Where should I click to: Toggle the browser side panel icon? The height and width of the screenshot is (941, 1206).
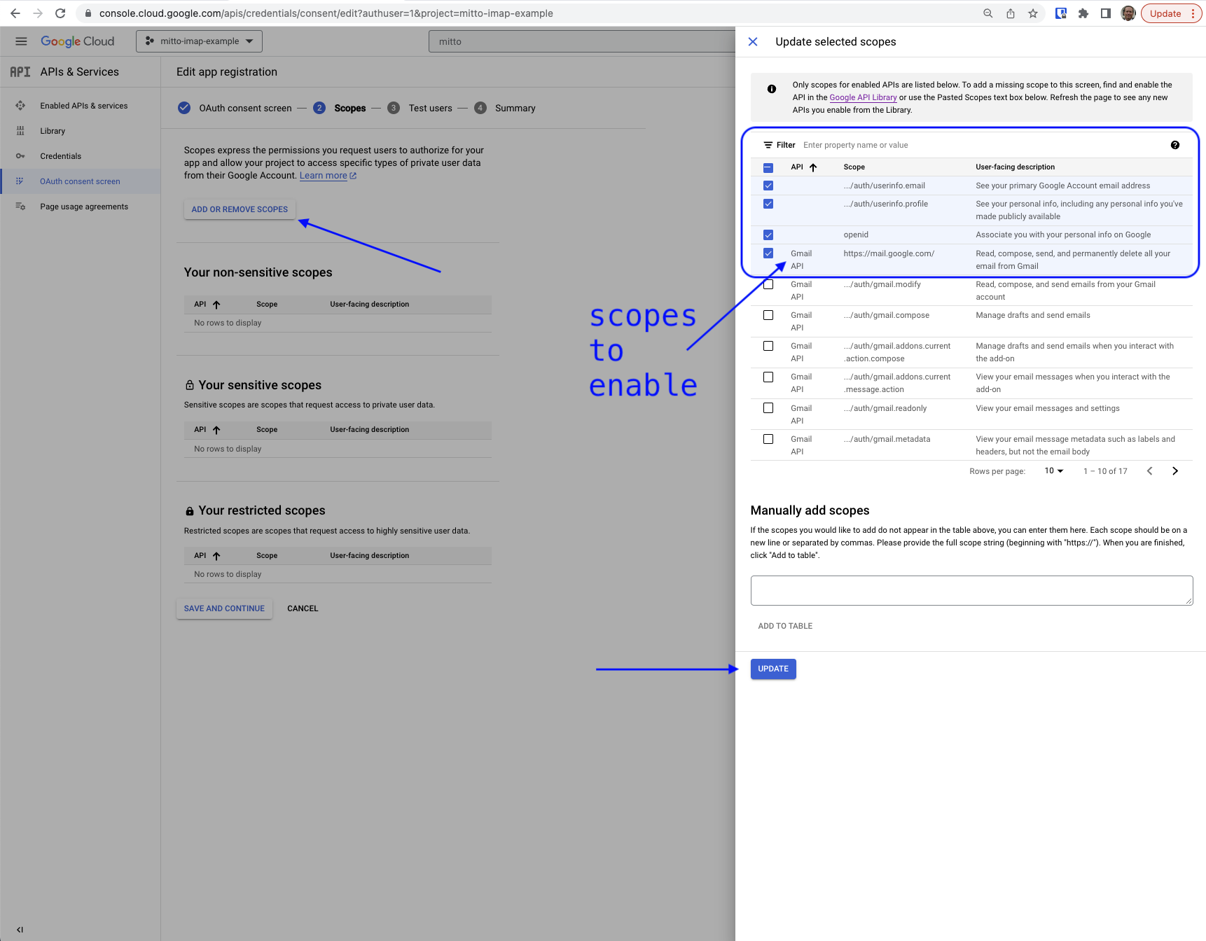click(x=1106, y=13)
